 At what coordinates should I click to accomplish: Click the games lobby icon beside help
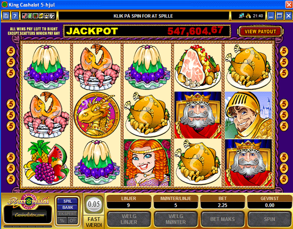click(x=6, y=16)
